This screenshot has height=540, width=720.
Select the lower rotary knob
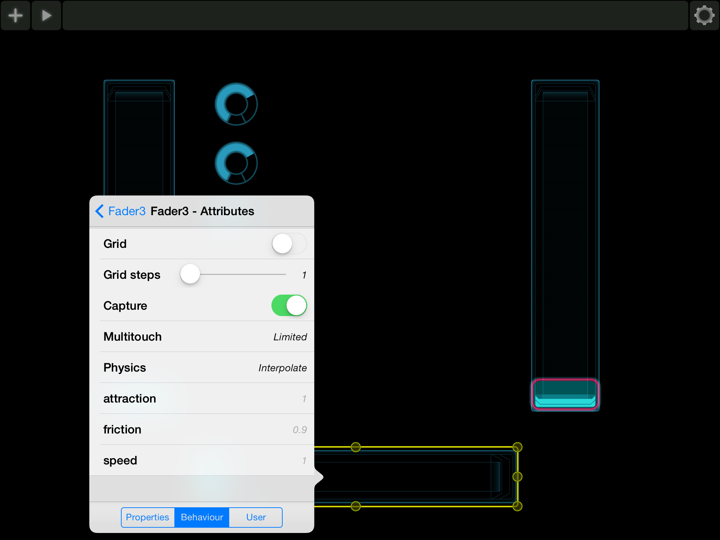236,163
